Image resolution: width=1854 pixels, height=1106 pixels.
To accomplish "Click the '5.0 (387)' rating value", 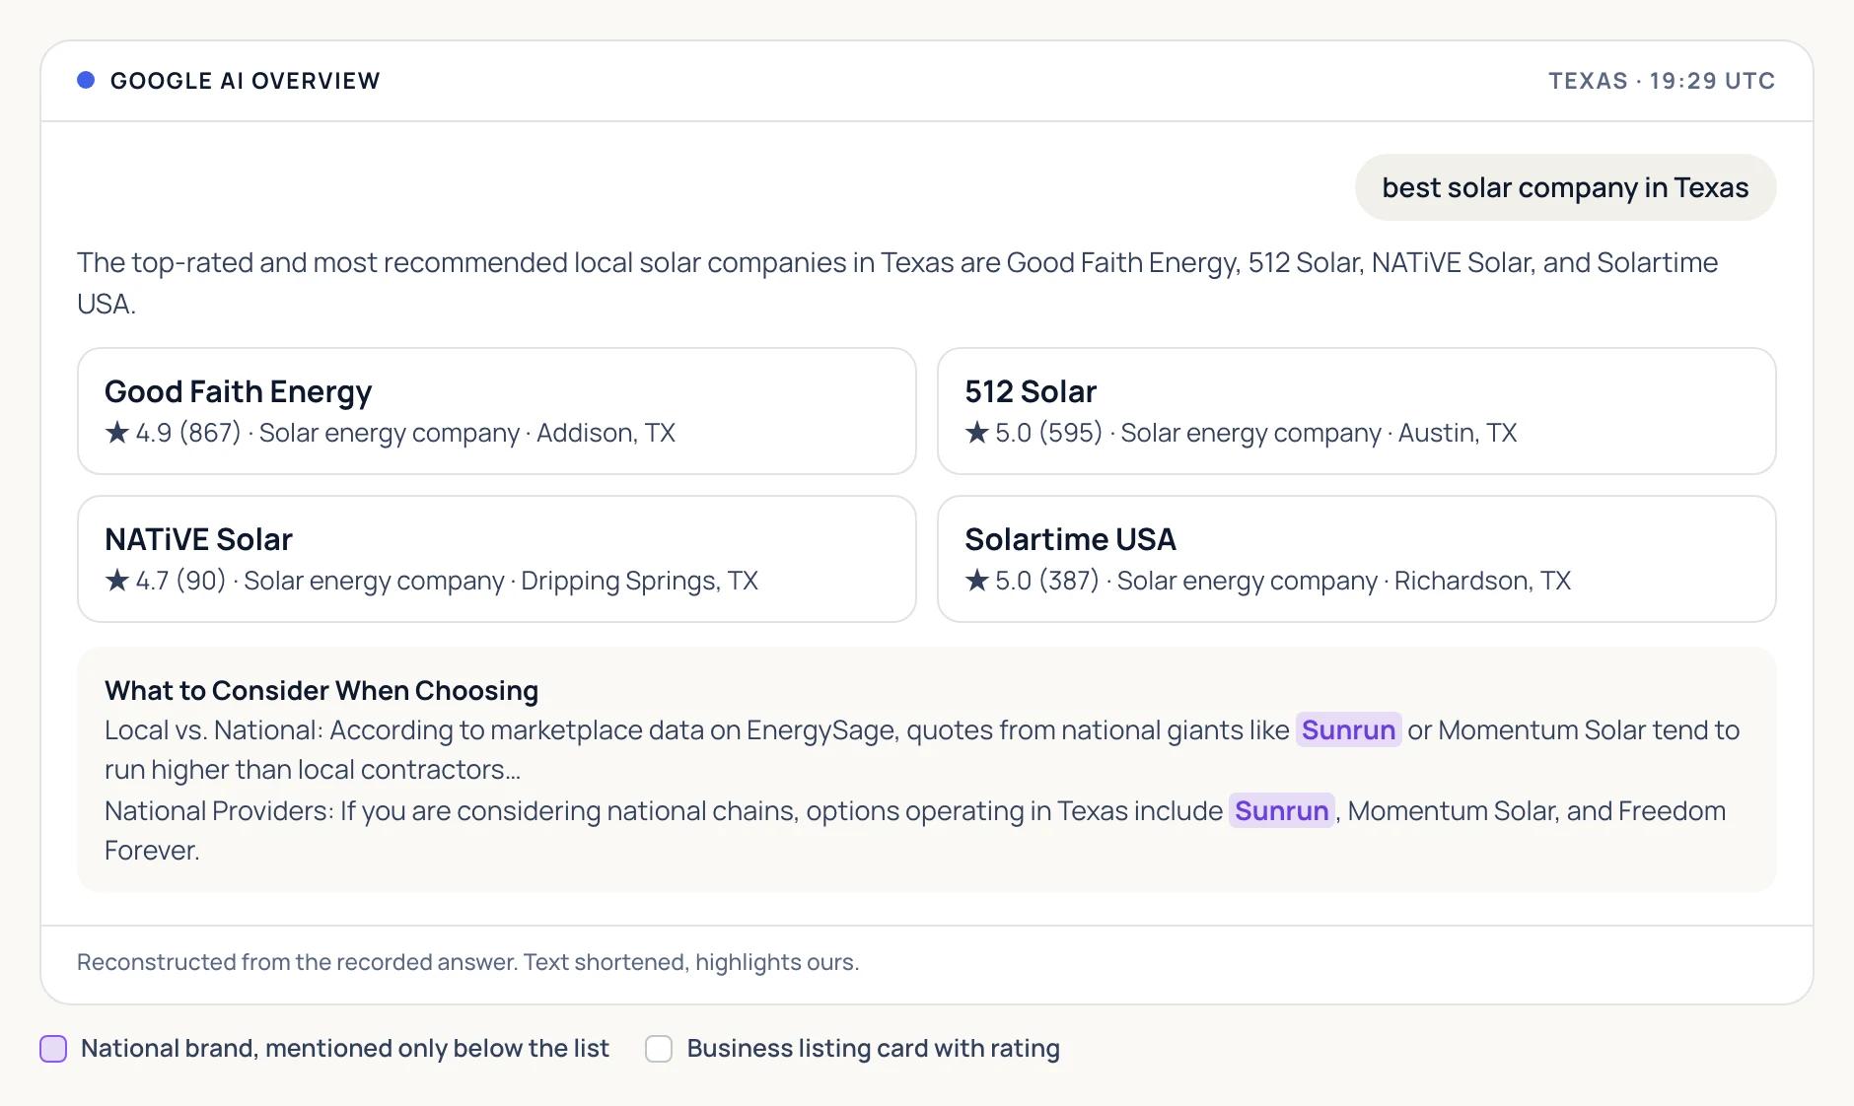I will coord(1047,581).
